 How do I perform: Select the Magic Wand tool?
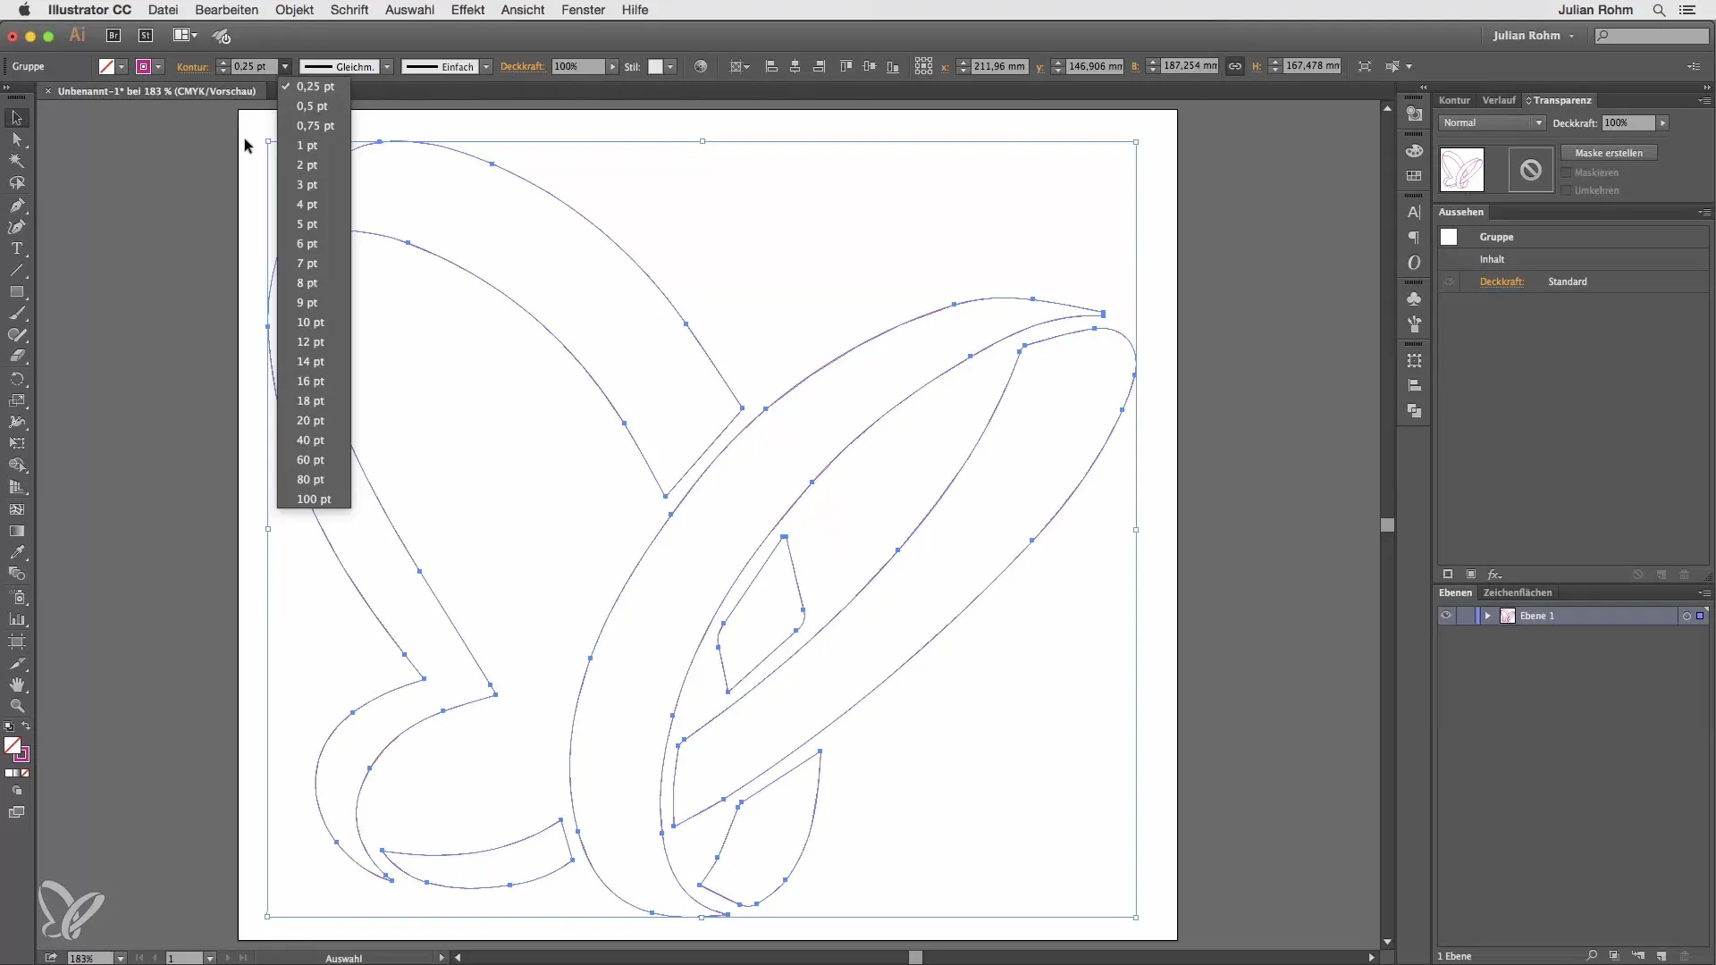(17, 162)
